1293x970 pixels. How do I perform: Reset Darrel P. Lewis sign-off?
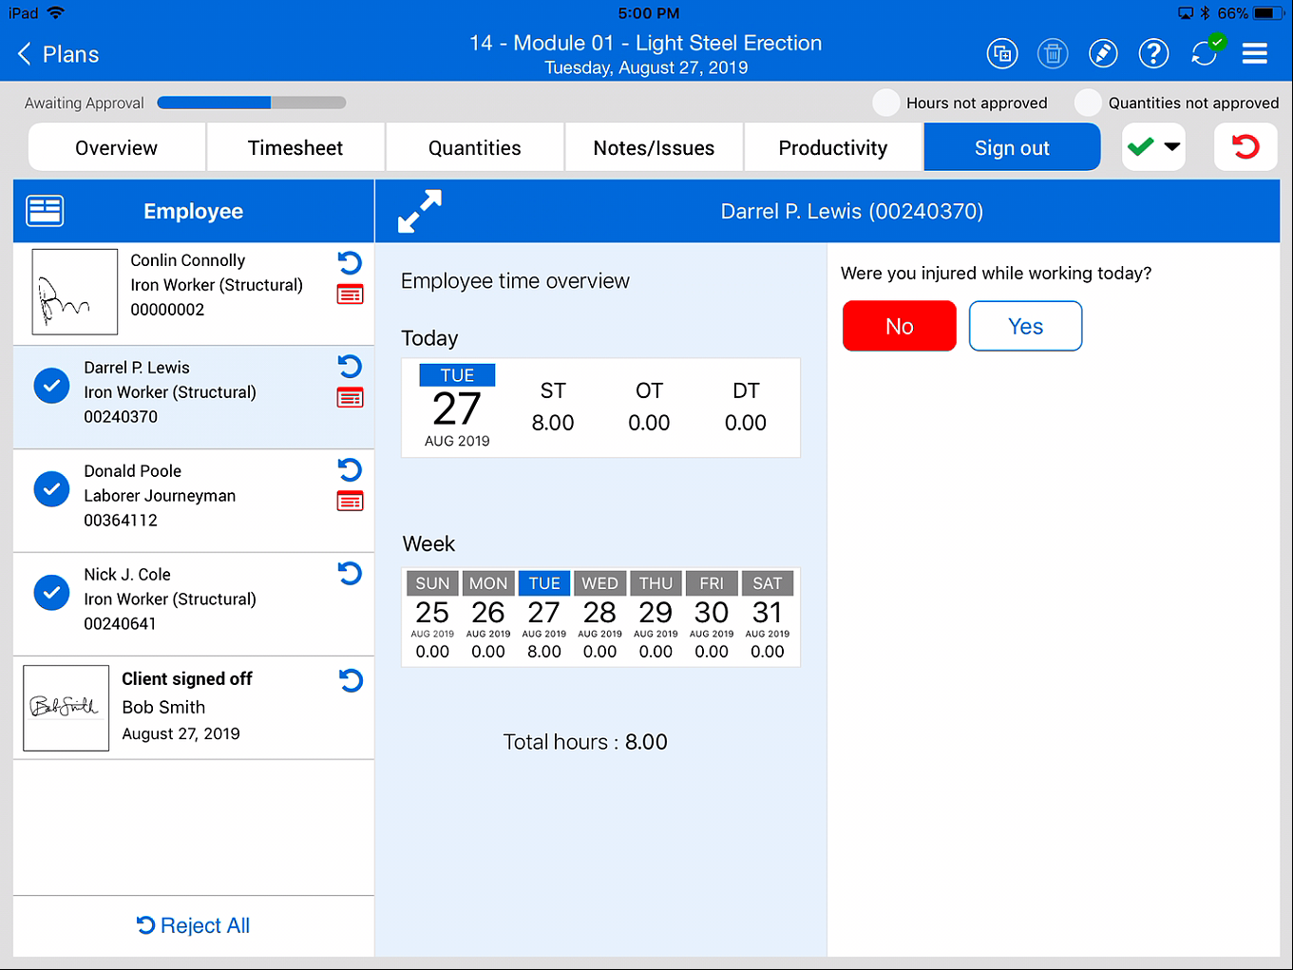(350, 367)
